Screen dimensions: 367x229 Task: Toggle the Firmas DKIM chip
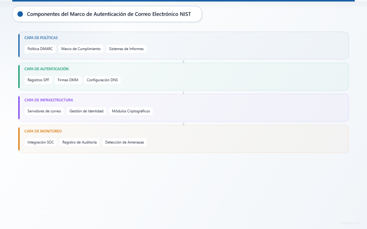(x=68, y=80)
